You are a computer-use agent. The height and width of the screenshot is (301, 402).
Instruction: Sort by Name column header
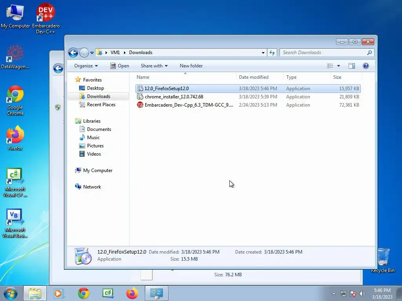[185, 77]
